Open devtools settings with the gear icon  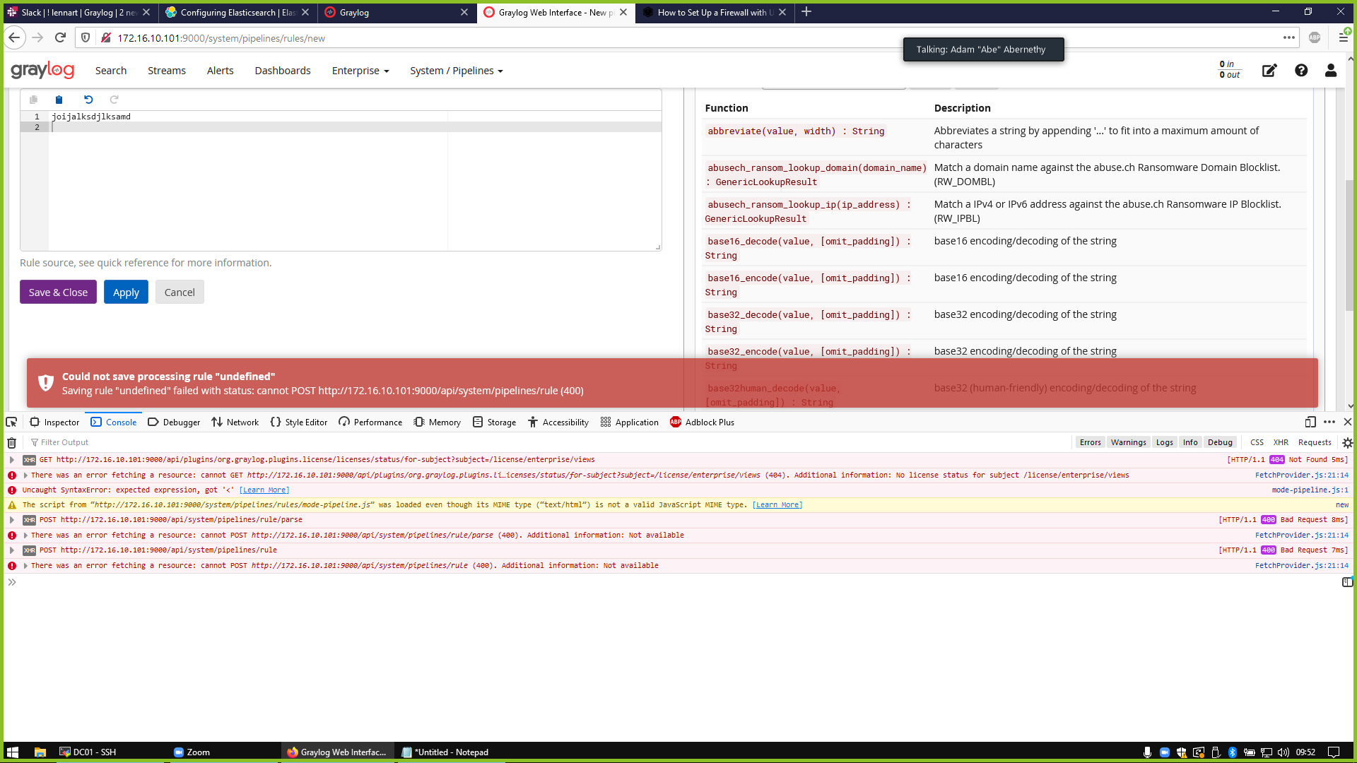click(1348, 442)
